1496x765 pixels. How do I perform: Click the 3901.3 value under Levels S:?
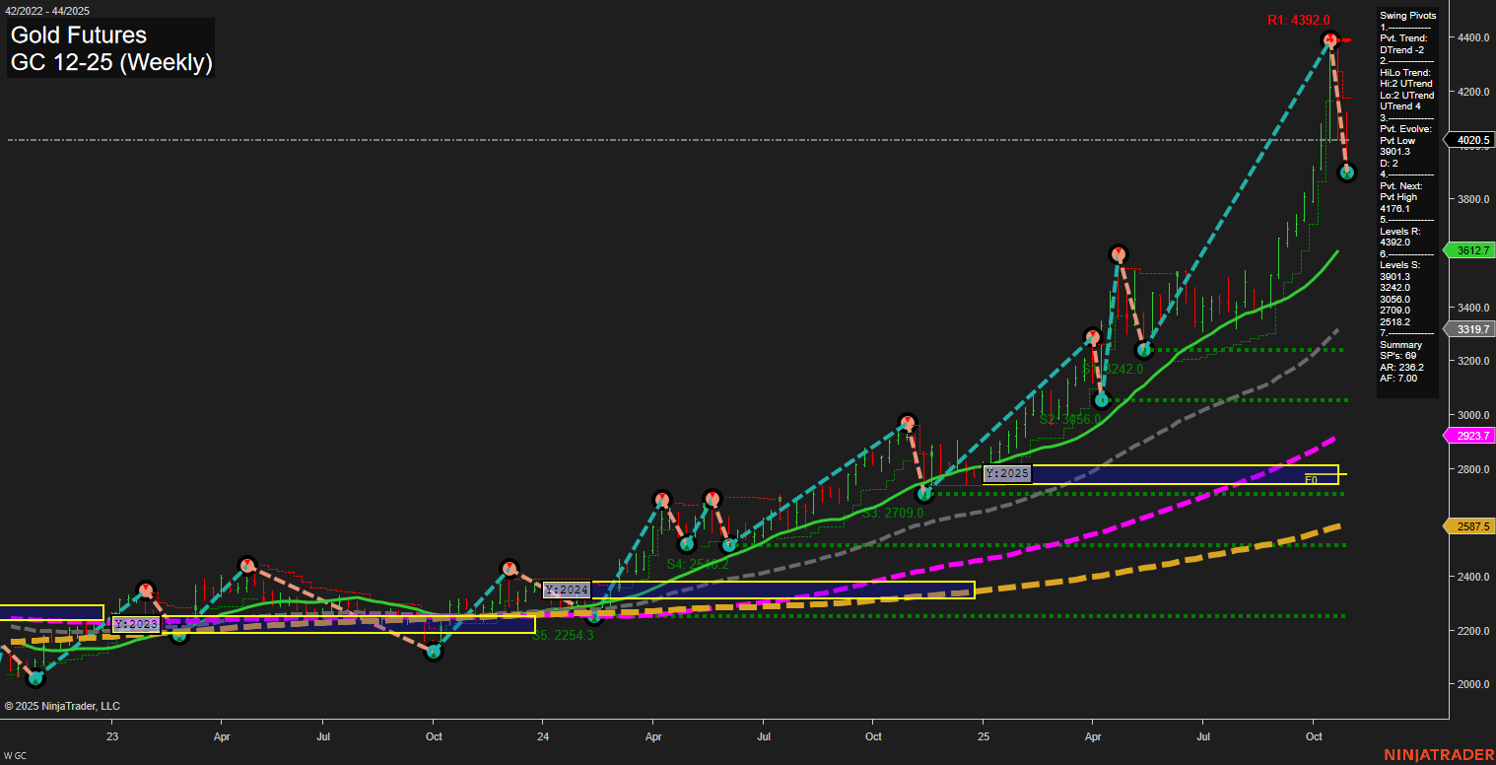tap(1395, 277)
